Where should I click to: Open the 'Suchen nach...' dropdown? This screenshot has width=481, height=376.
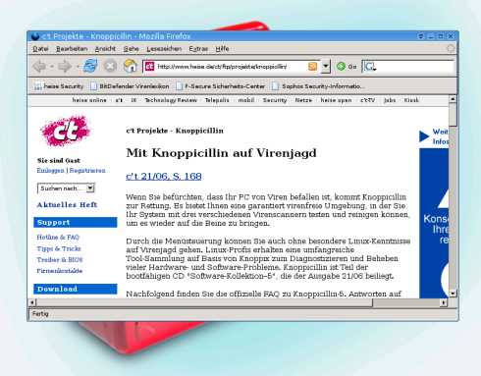[x=90, y=188]
